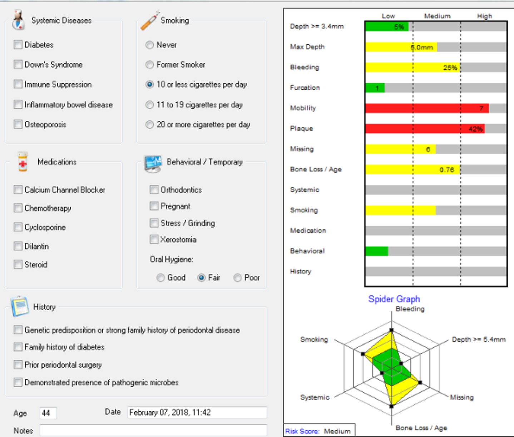The width and height of the screenshot is (514, 437).
Task: Toggle the Stress / Grinding checkbox
Action: (154, 223)
